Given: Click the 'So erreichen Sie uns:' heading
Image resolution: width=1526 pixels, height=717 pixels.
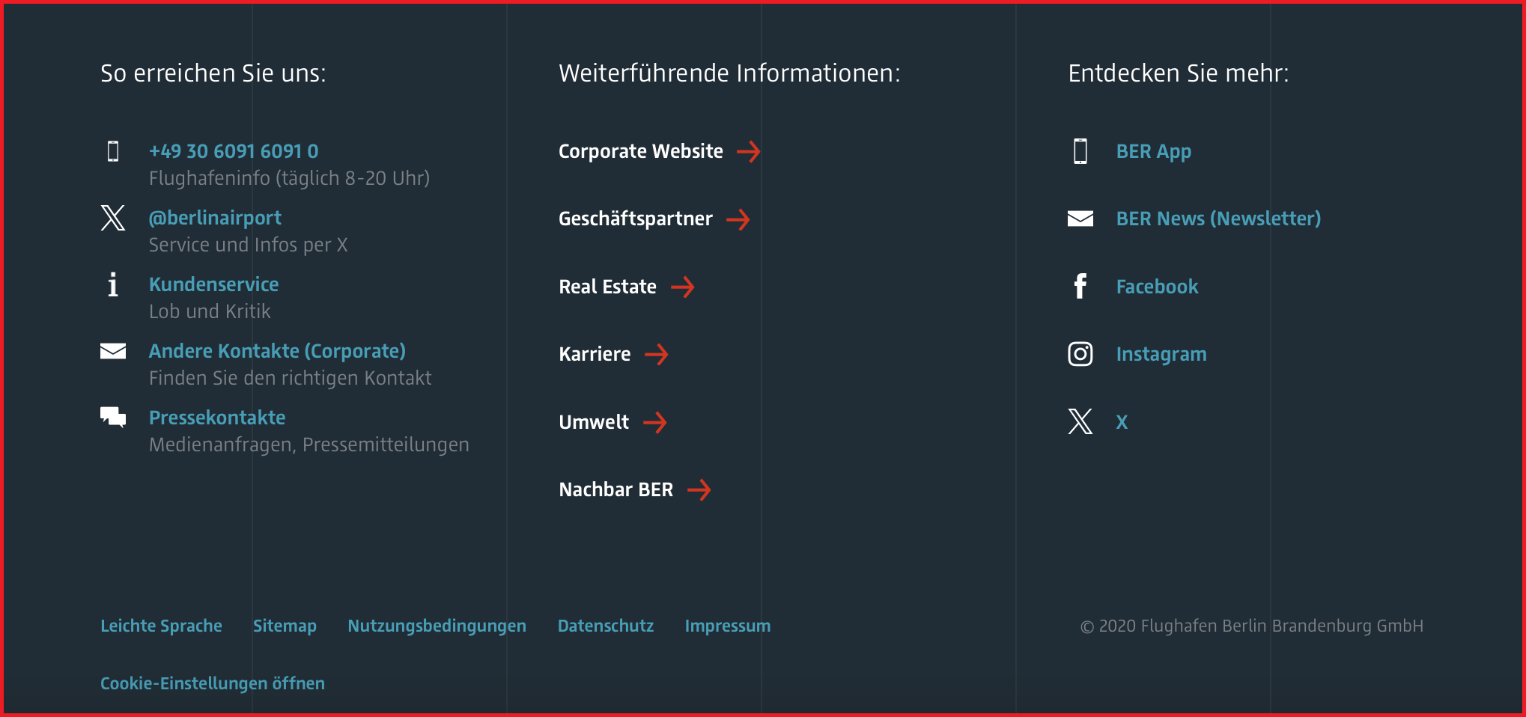Looking at the screenshot, I should coord(213,73).
